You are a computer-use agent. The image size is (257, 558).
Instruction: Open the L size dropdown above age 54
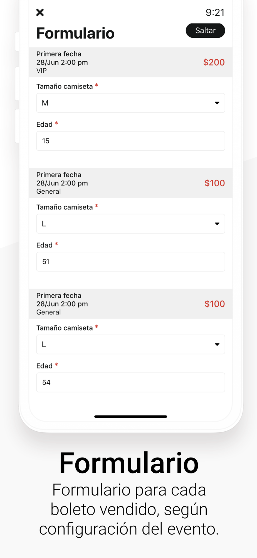130,345
